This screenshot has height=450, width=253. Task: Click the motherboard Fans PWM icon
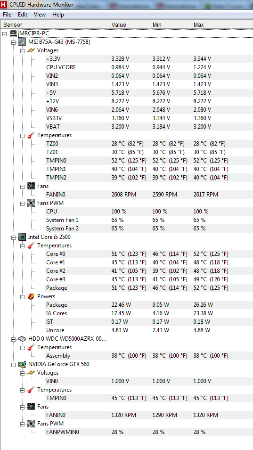point(31,203)
